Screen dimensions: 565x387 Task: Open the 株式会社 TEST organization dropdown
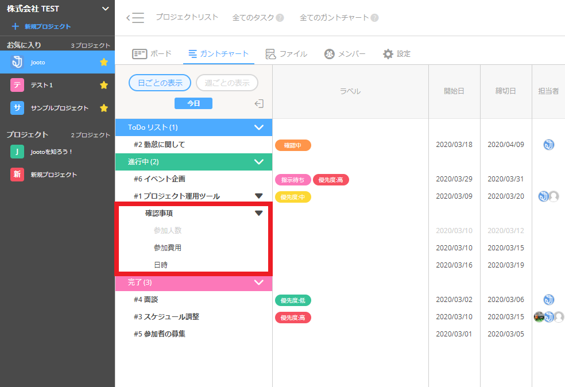[x=105, y=9]
